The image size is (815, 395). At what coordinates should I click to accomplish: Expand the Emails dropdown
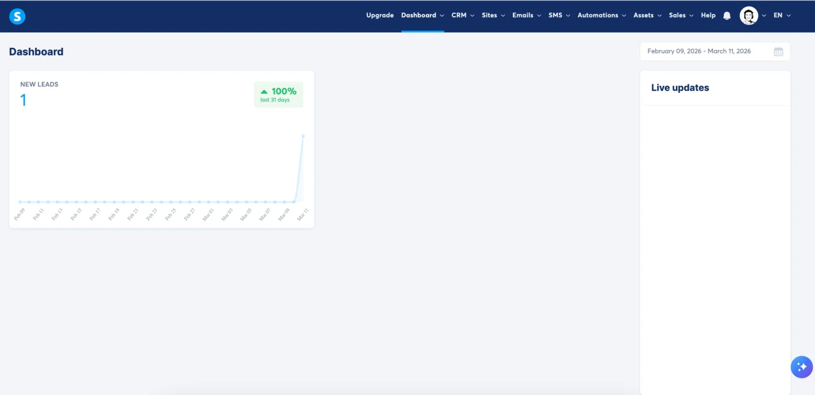pyautogui.click(x=526, y=15)
